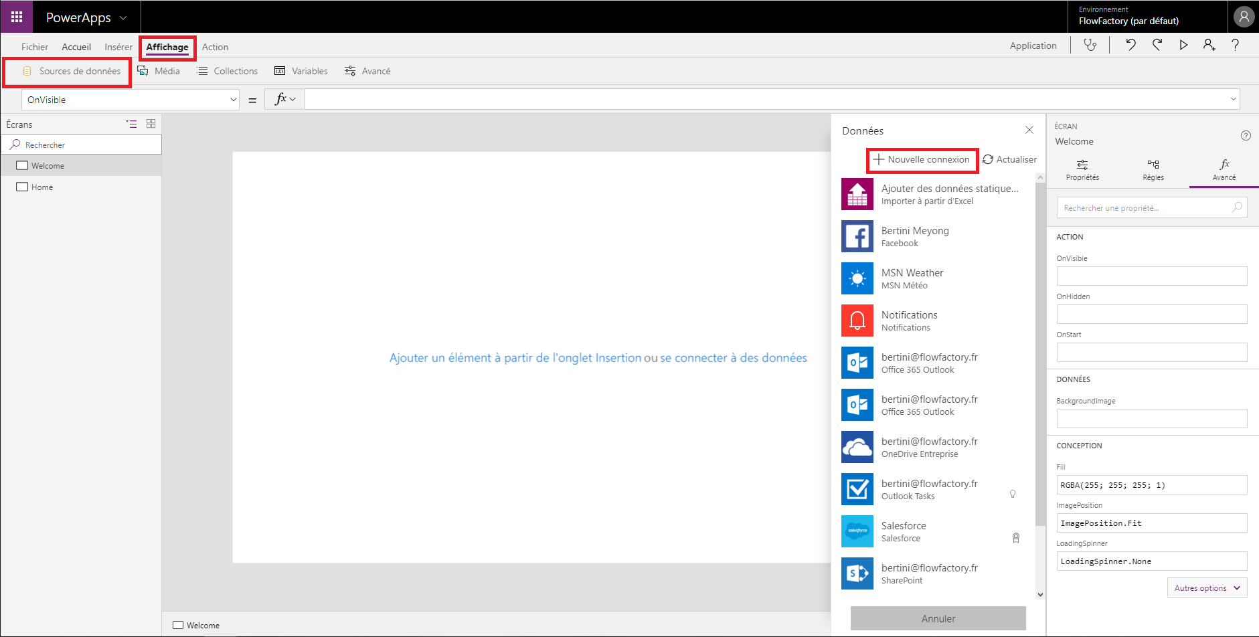This screenshot has width=1259, height=637.
Task: Click the Facebook connection icon
Action: [x=857, y=236]
